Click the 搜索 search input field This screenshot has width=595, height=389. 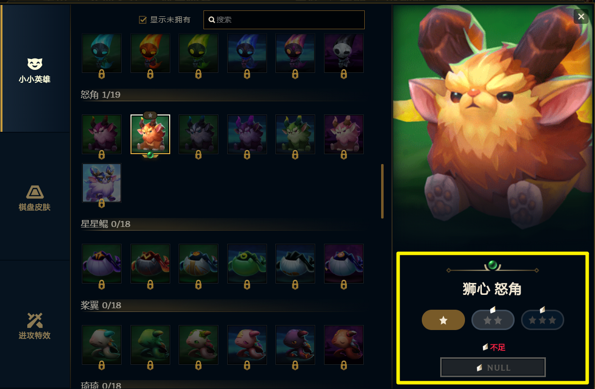tap(284, 20)
